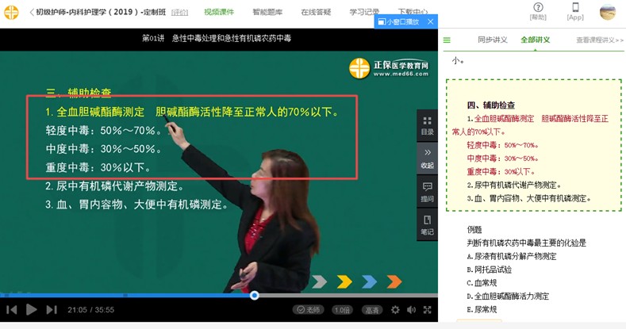Toggle the 老师 teacher view switch

tap(309, 310)
